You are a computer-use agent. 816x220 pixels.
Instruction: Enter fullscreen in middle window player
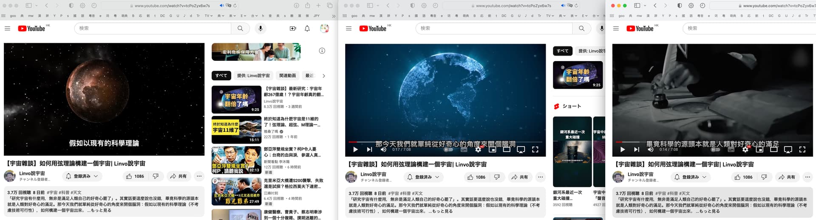[x=535, y=149]
